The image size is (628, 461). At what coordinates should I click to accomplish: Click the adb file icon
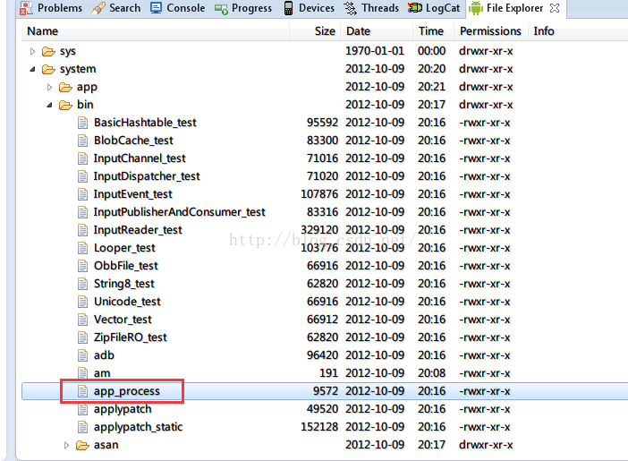(x=82, y=355)
